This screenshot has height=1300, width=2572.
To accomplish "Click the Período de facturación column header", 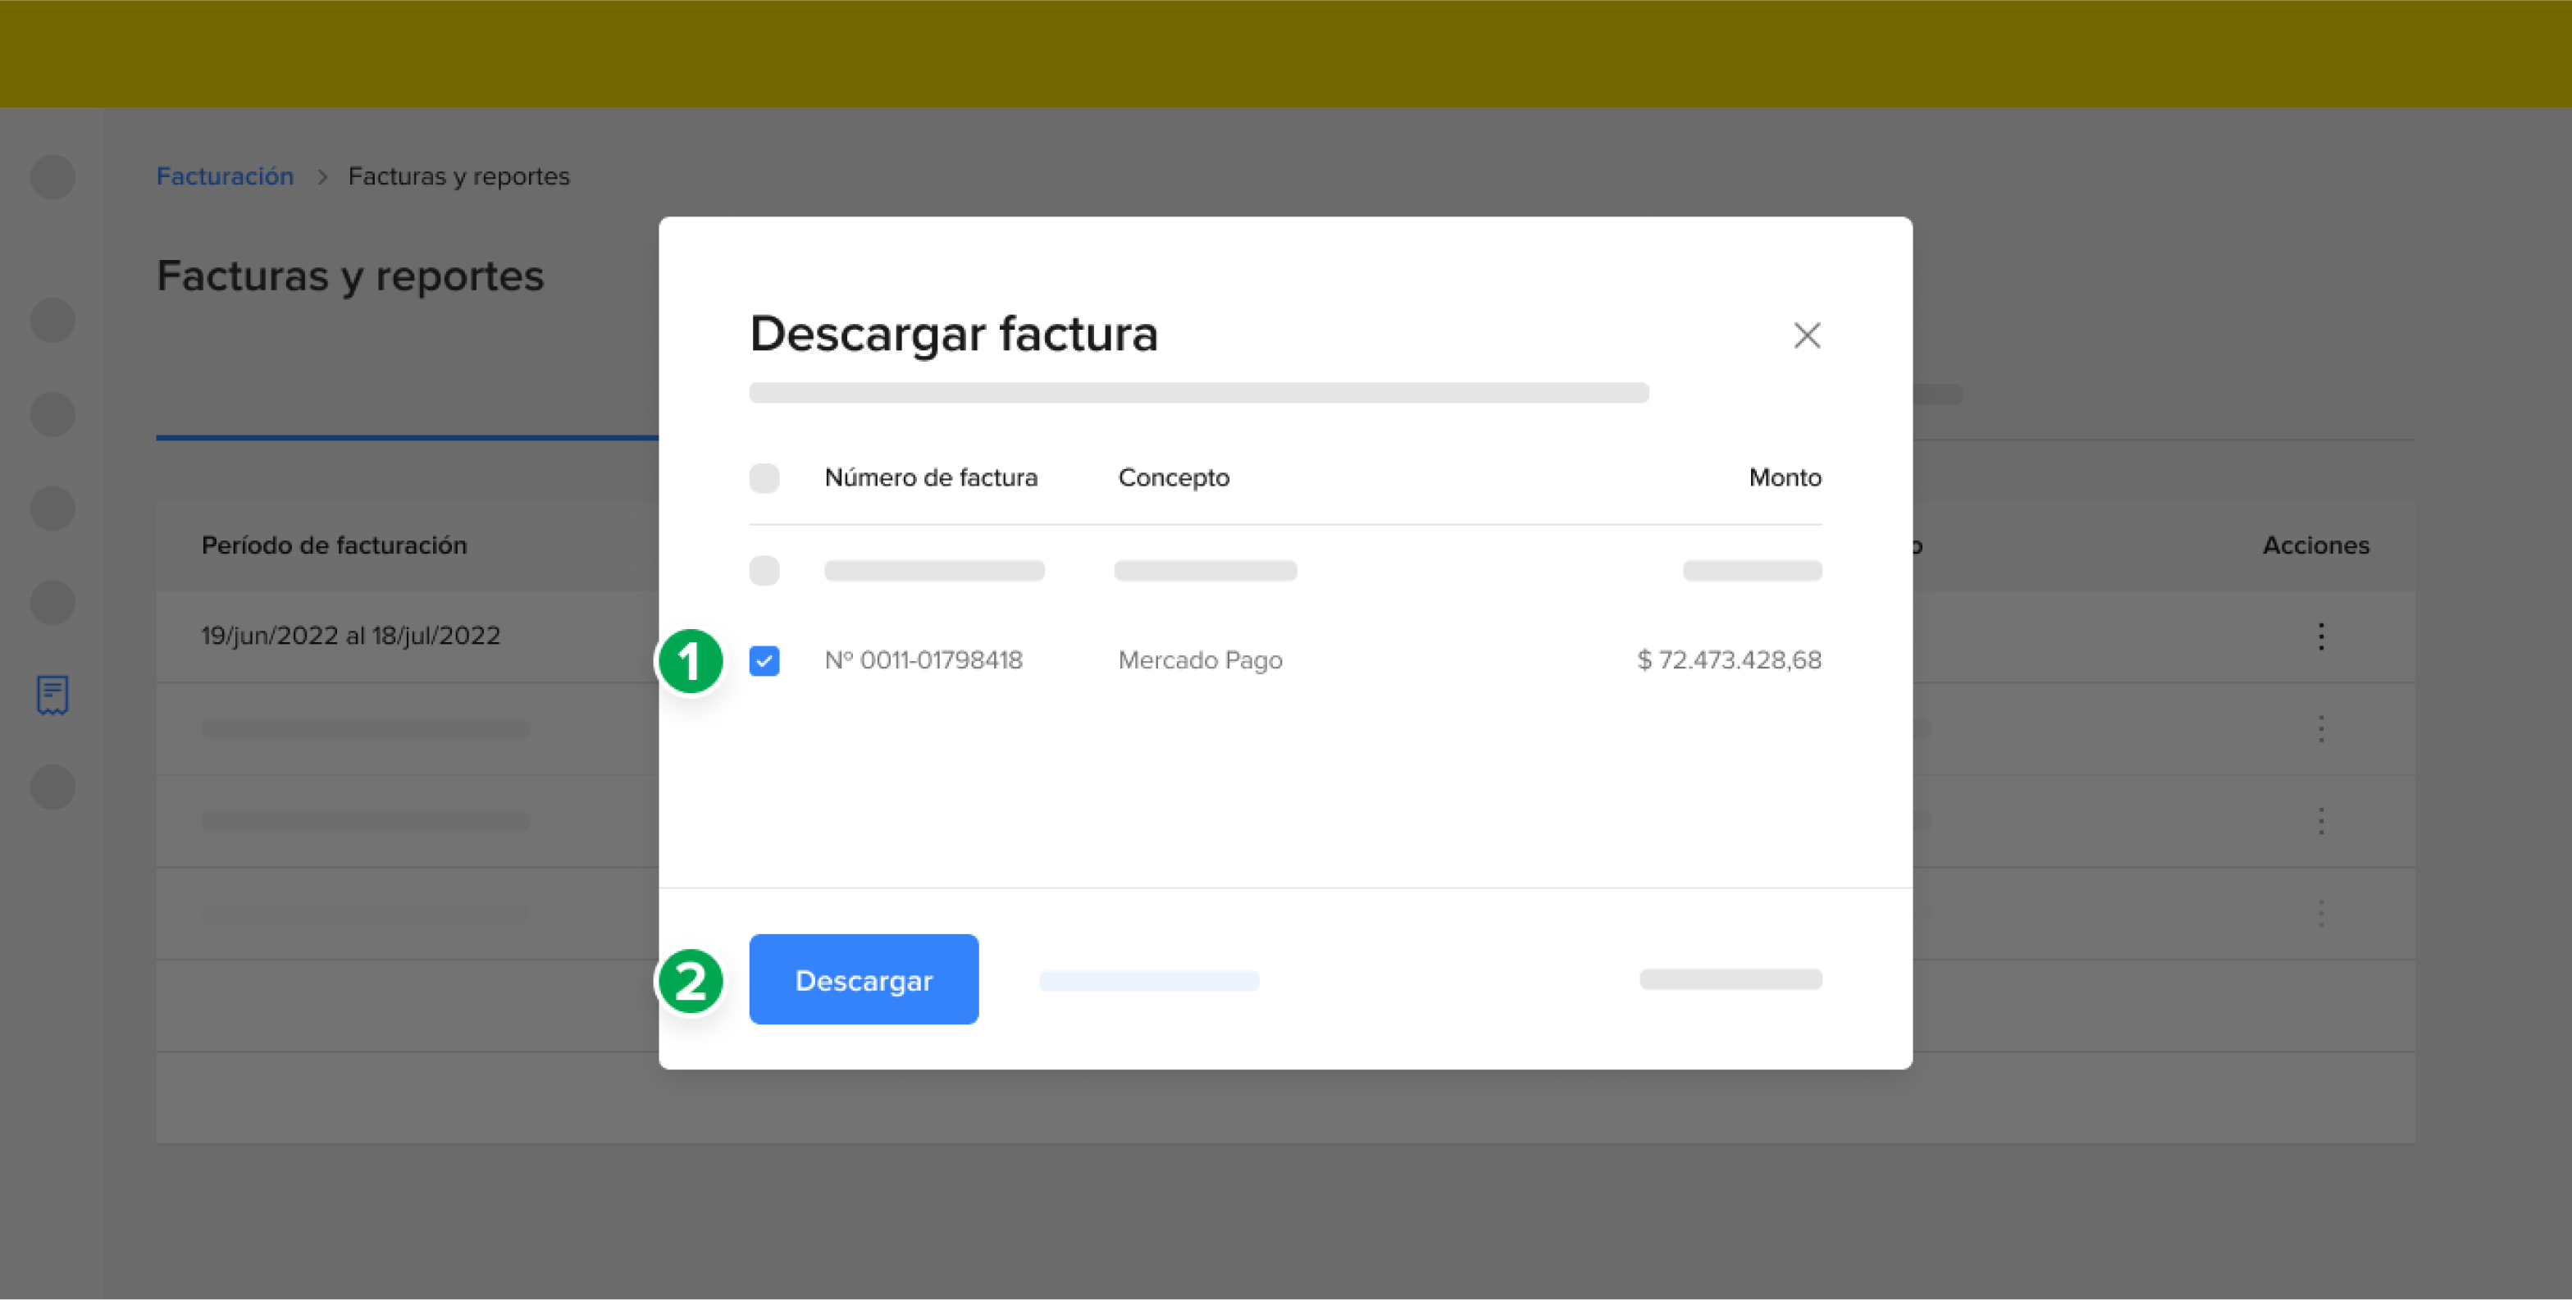I will tap(334, 545).
